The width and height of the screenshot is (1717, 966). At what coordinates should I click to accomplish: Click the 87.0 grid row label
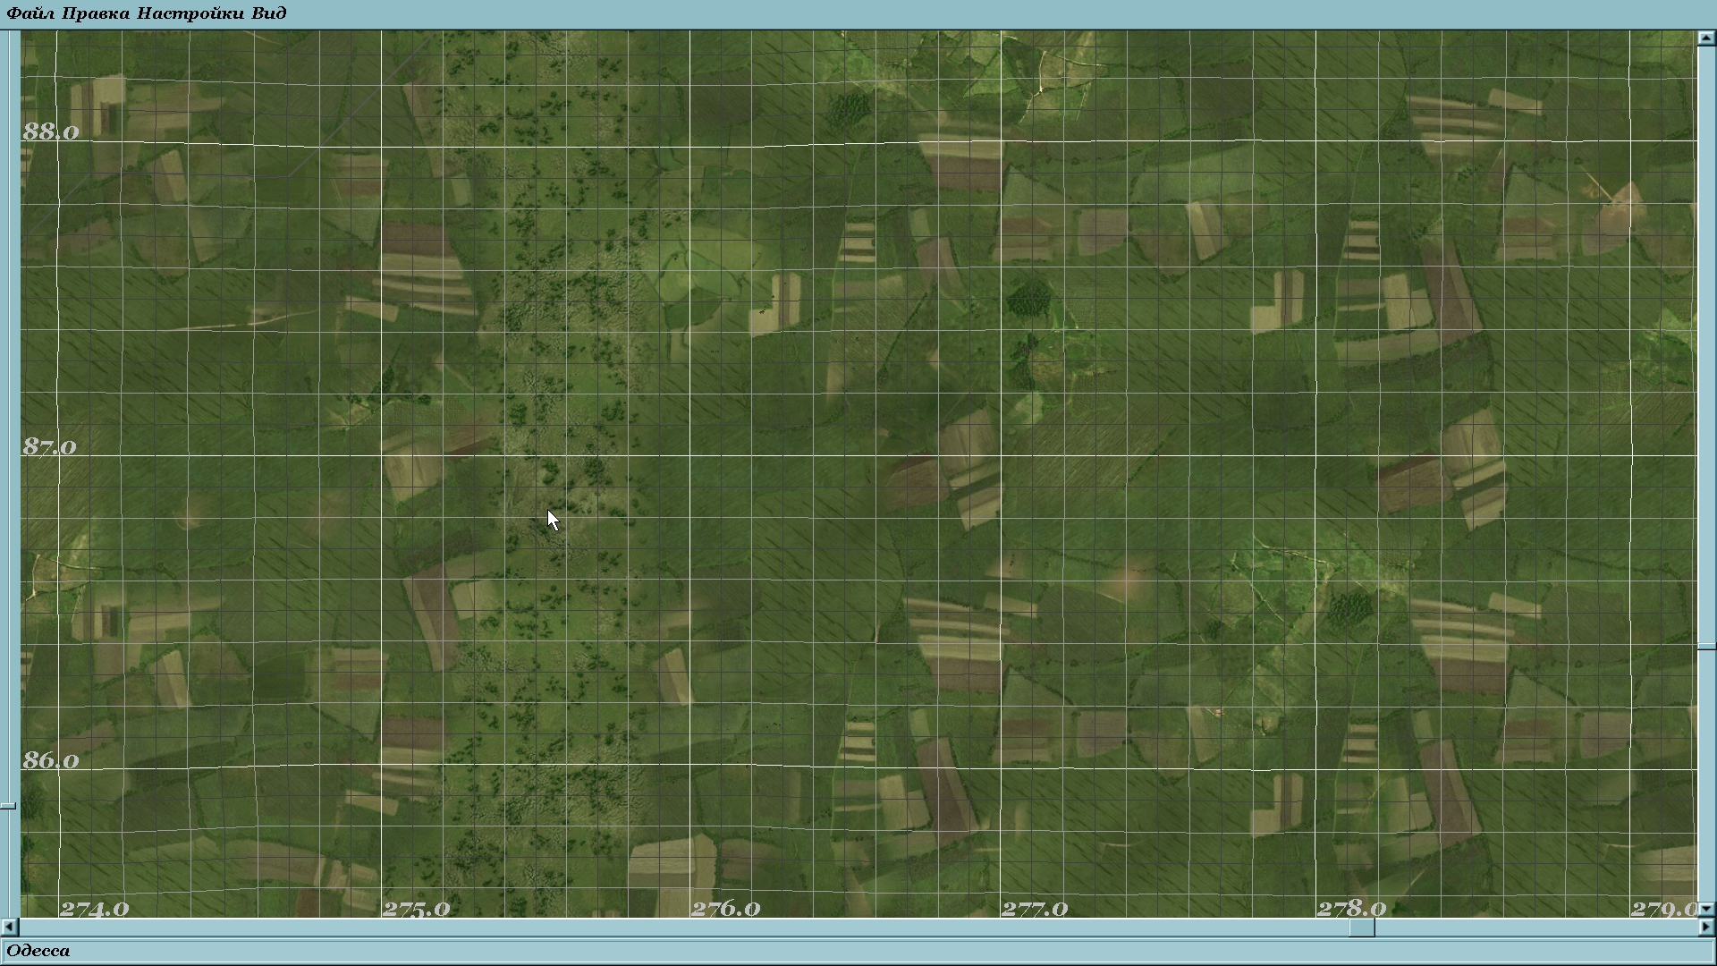tap(50, 446)
